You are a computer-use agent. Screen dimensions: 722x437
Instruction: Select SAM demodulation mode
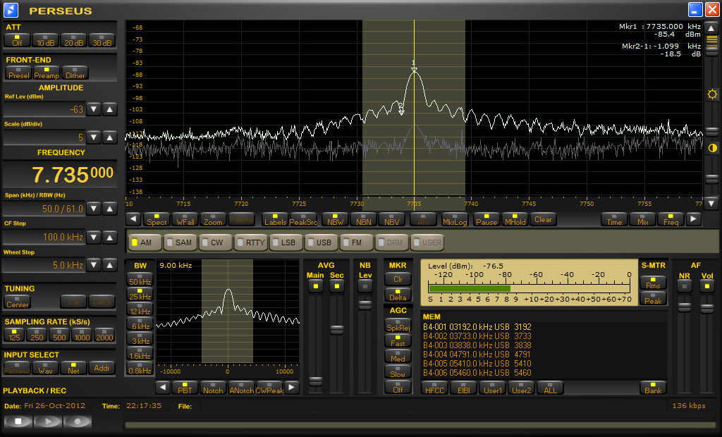tap(180, 242)
